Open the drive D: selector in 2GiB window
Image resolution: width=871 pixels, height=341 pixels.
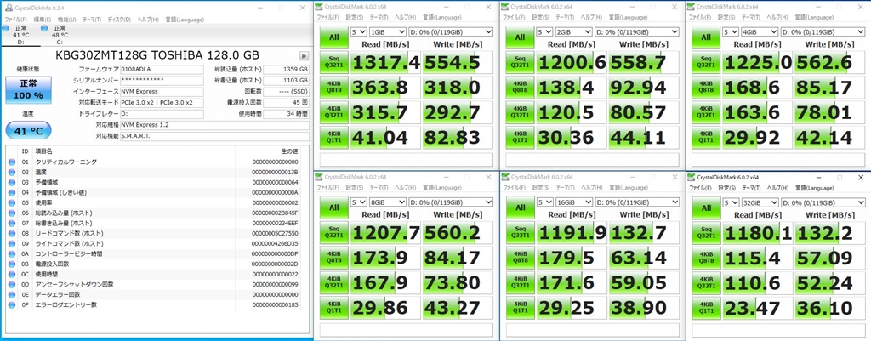pyautogui.click(x=636, y=31)
